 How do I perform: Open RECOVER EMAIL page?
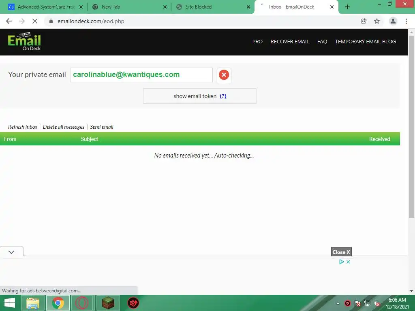click(290, 42)
